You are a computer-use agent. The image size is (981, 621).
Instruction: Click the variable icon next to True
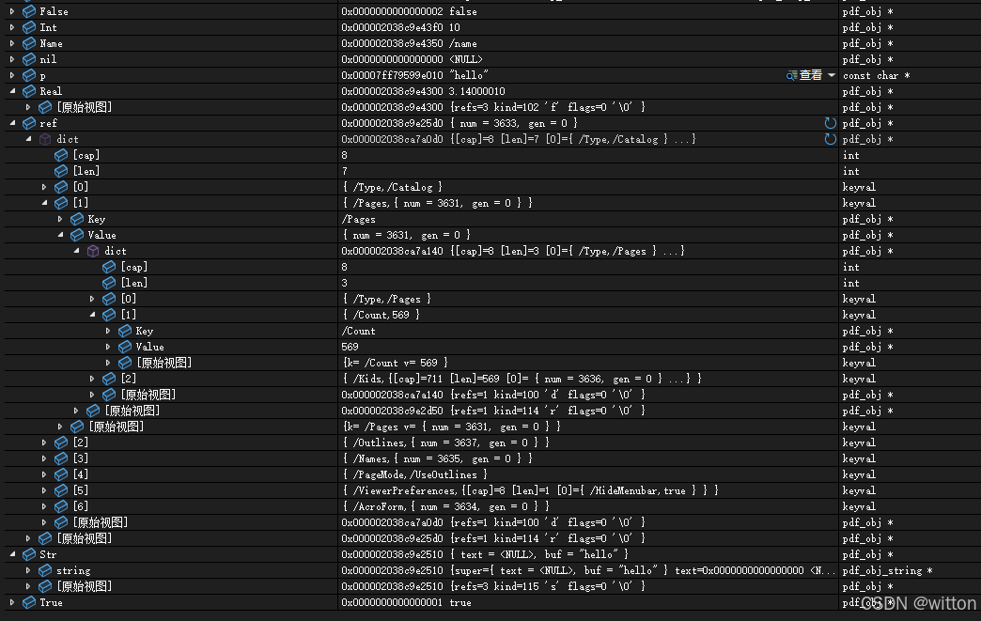tap(29, 602)
